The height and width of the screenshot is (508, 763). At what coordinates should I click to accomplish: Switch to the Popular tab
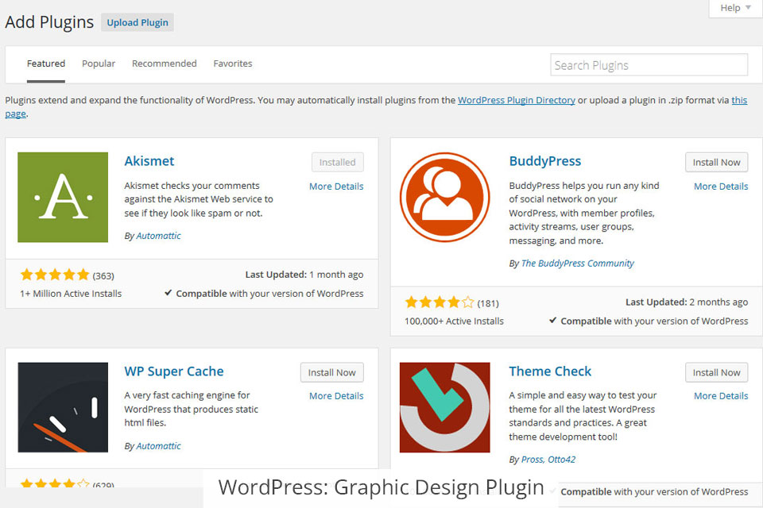(x=99, y=63)
